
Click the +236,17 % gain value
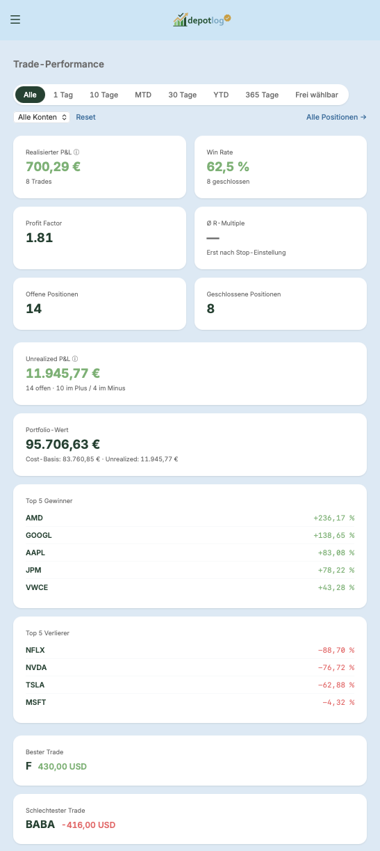[334, 518]
